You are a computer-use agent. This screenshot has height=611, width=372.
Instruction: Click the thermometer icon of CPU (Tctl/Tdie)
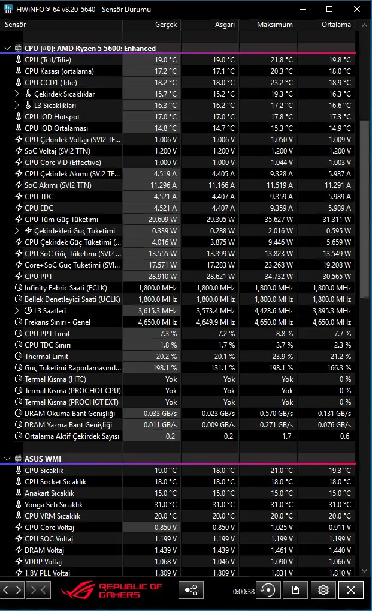[18, 59]
